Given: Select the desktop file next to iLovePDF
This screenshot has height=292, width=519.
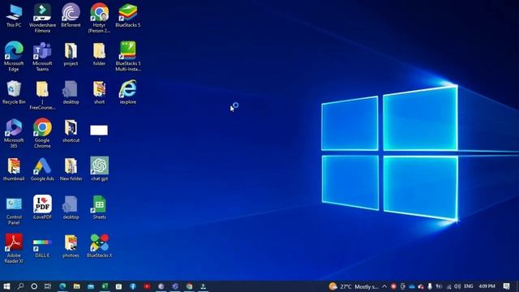Looking at the screenshot, I should click(x=71, y=208).
